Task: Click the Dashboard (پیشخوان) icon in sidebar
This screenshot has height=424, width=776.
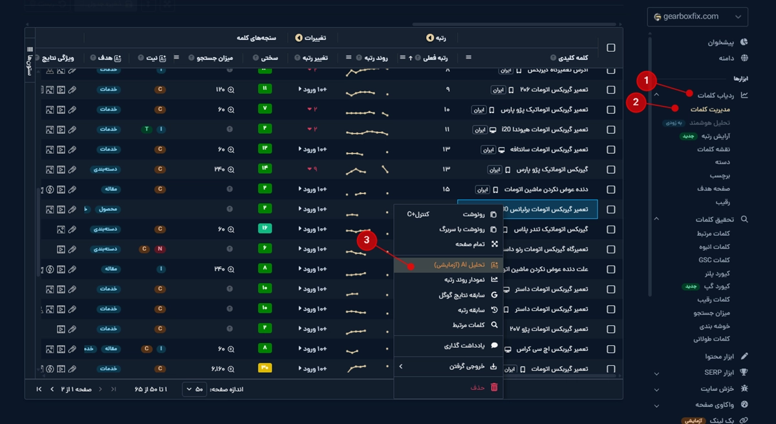Action: pyautogui.click(x=744, y=42)
